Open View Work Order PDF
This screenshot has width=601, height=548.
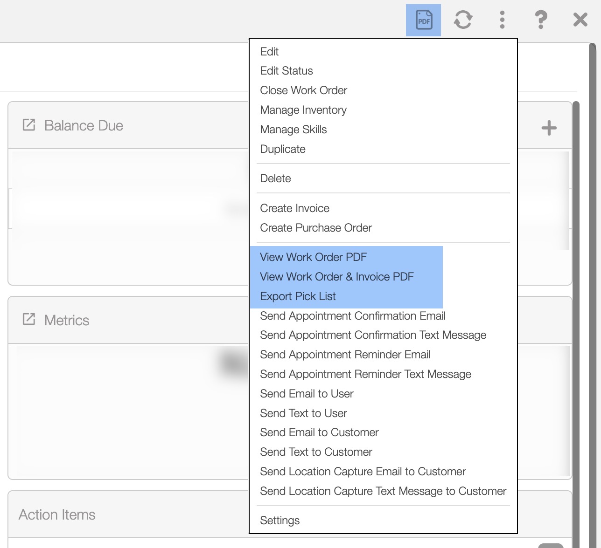[x=313, y=257]
